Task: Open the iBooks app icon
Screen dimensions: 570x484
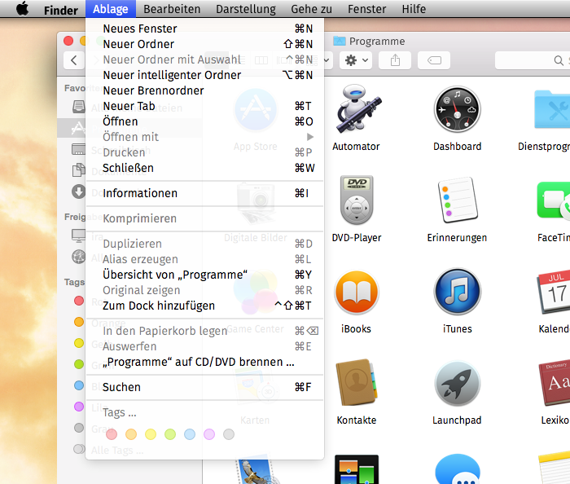Action: pyautogui.click(x=357, y=292)
